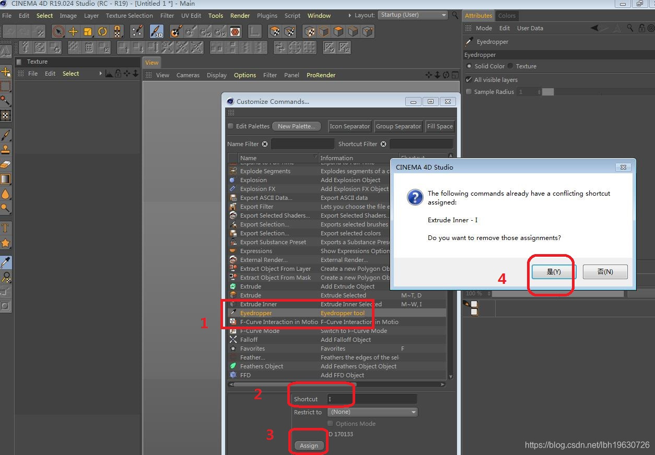Viewport: 655px width, 455px height.
Task: Click the Fill Space button
Action: pos(440,126)
